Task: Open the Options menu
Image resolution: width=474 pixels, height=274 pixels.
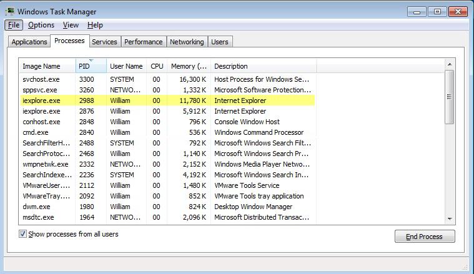Action: click(41, 25)
